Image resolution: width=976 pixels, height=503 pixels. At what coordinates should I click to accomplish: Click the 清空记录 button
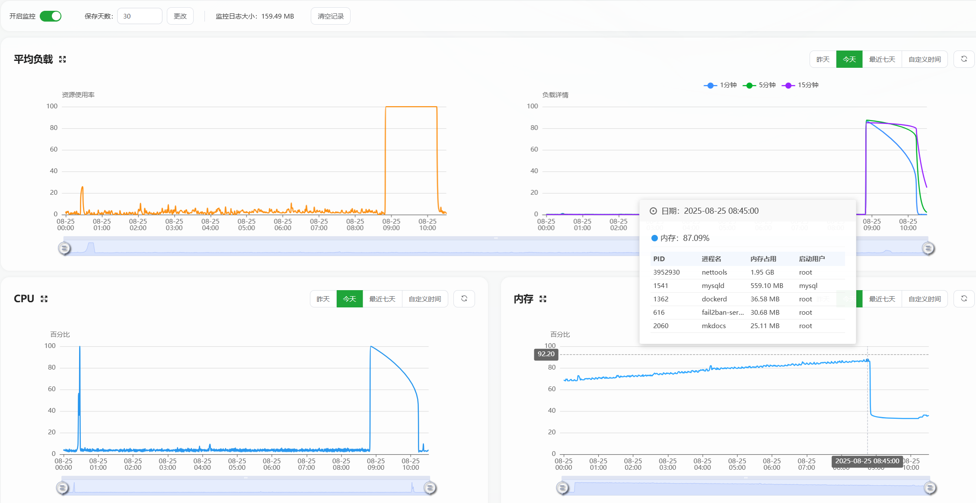(331, 16)
